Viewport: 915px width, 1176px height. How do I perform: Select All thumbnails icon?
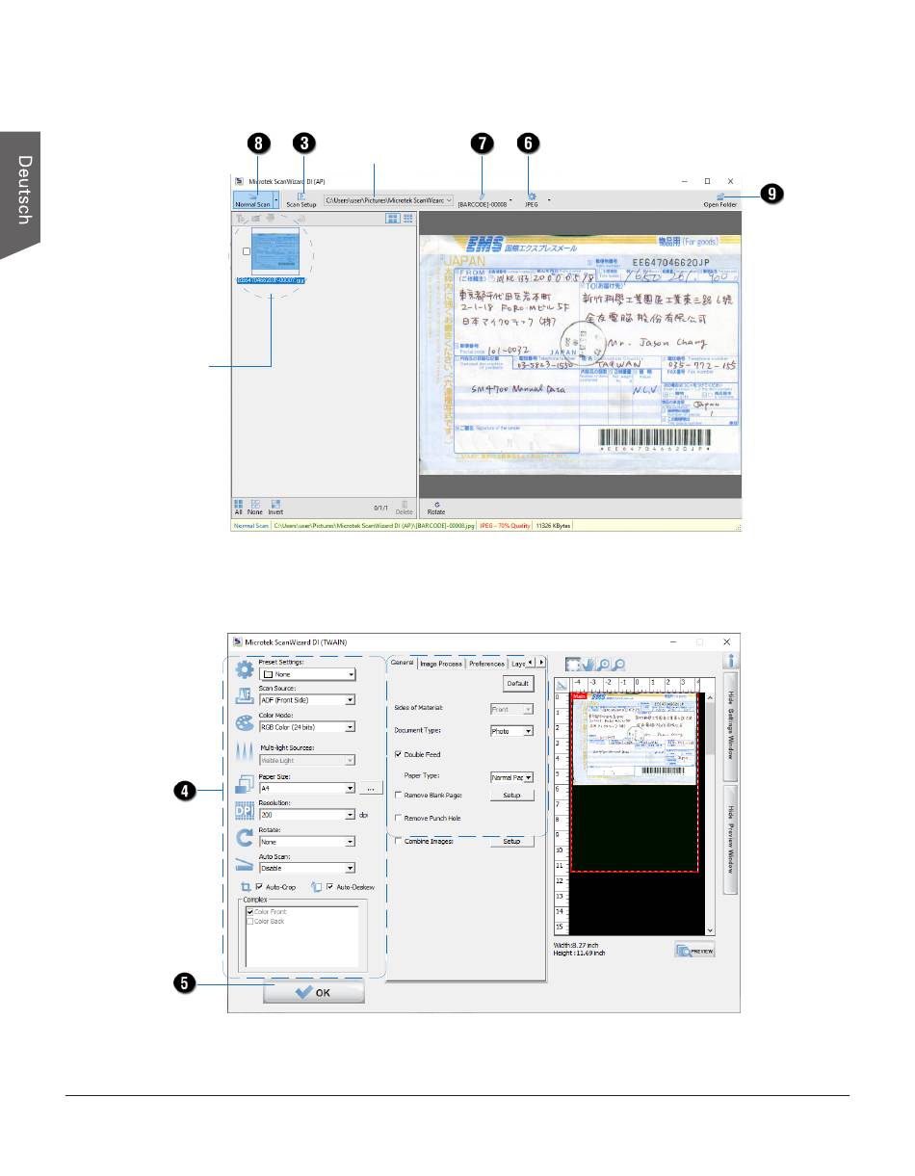238,507
